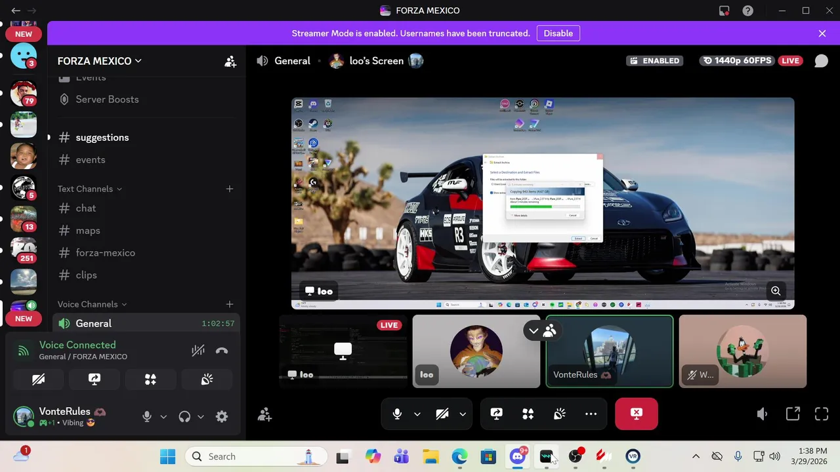The height and width of the screenshot is (472, 840).
Task: Open server with 13 notifications
Action: (24, 219)
